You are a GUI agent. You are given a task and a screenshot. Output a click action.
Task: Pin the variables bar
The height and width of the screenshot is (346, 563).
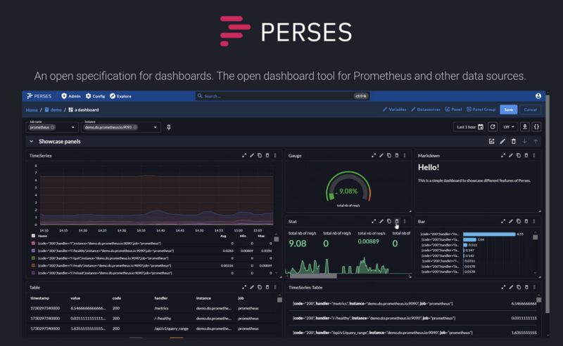coord(169,127)
